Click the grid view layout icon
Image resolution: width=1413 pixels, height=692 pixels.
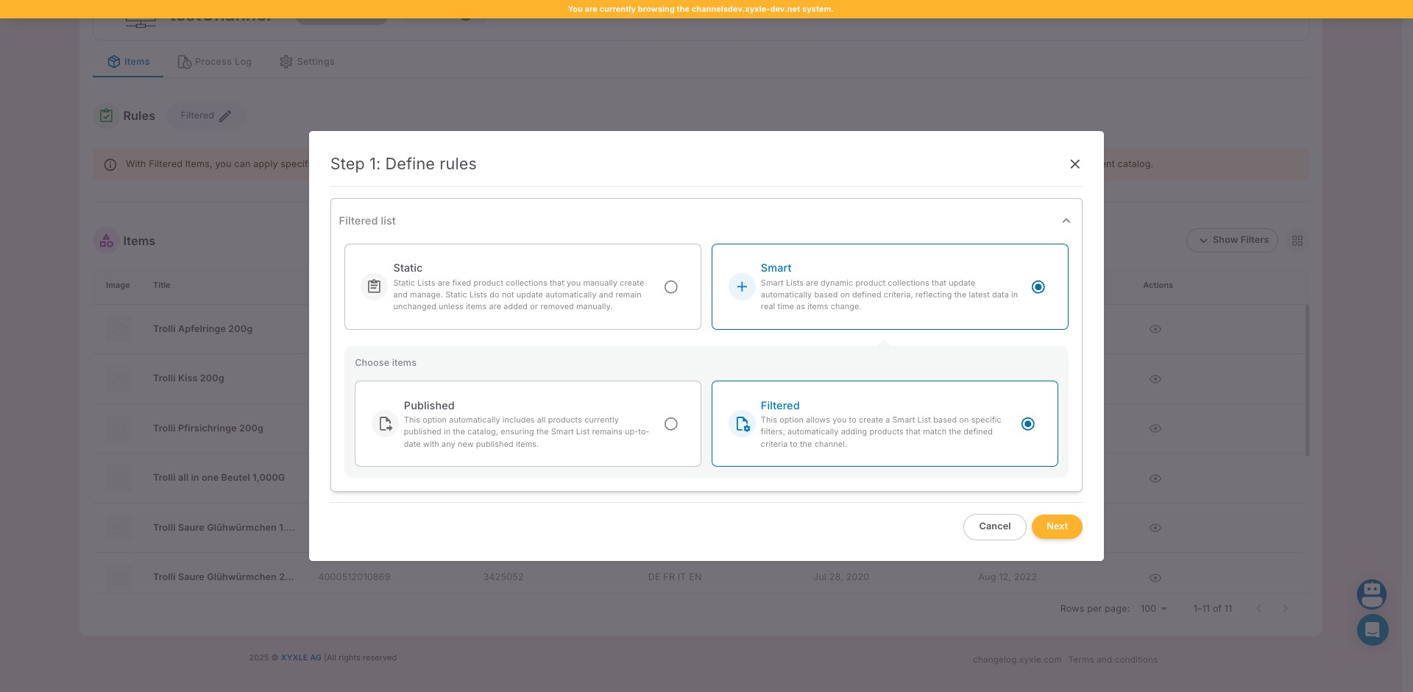1297,241
